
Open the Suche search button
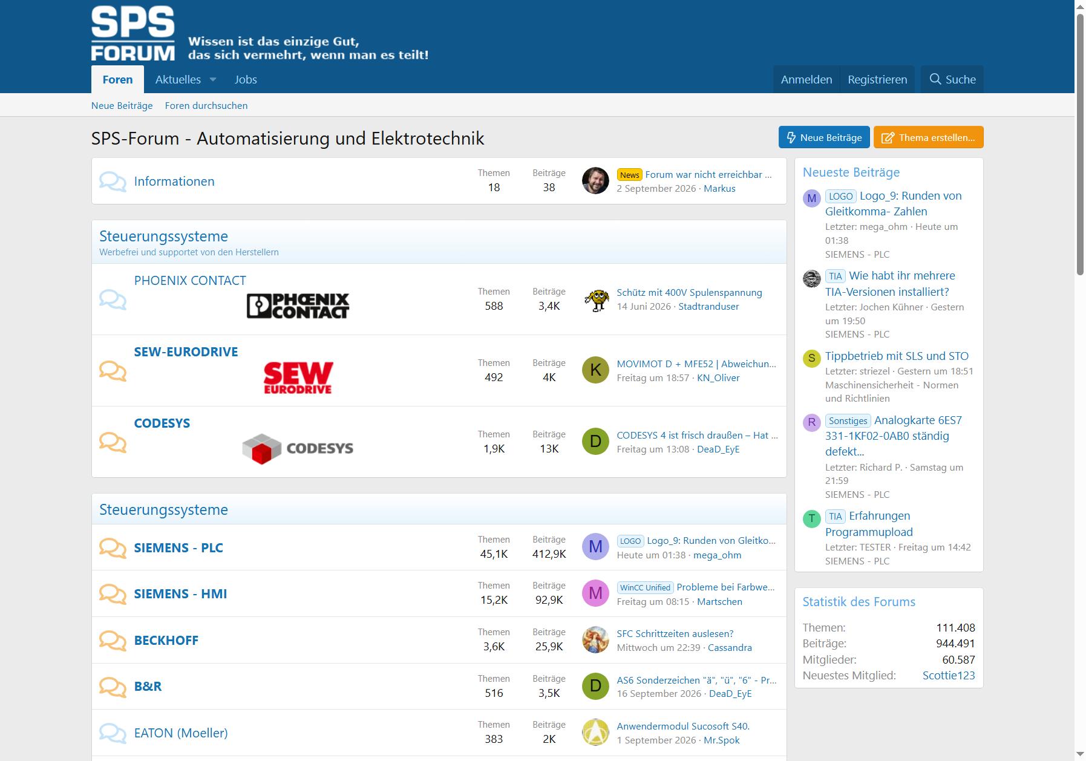(x=952, y=79)
